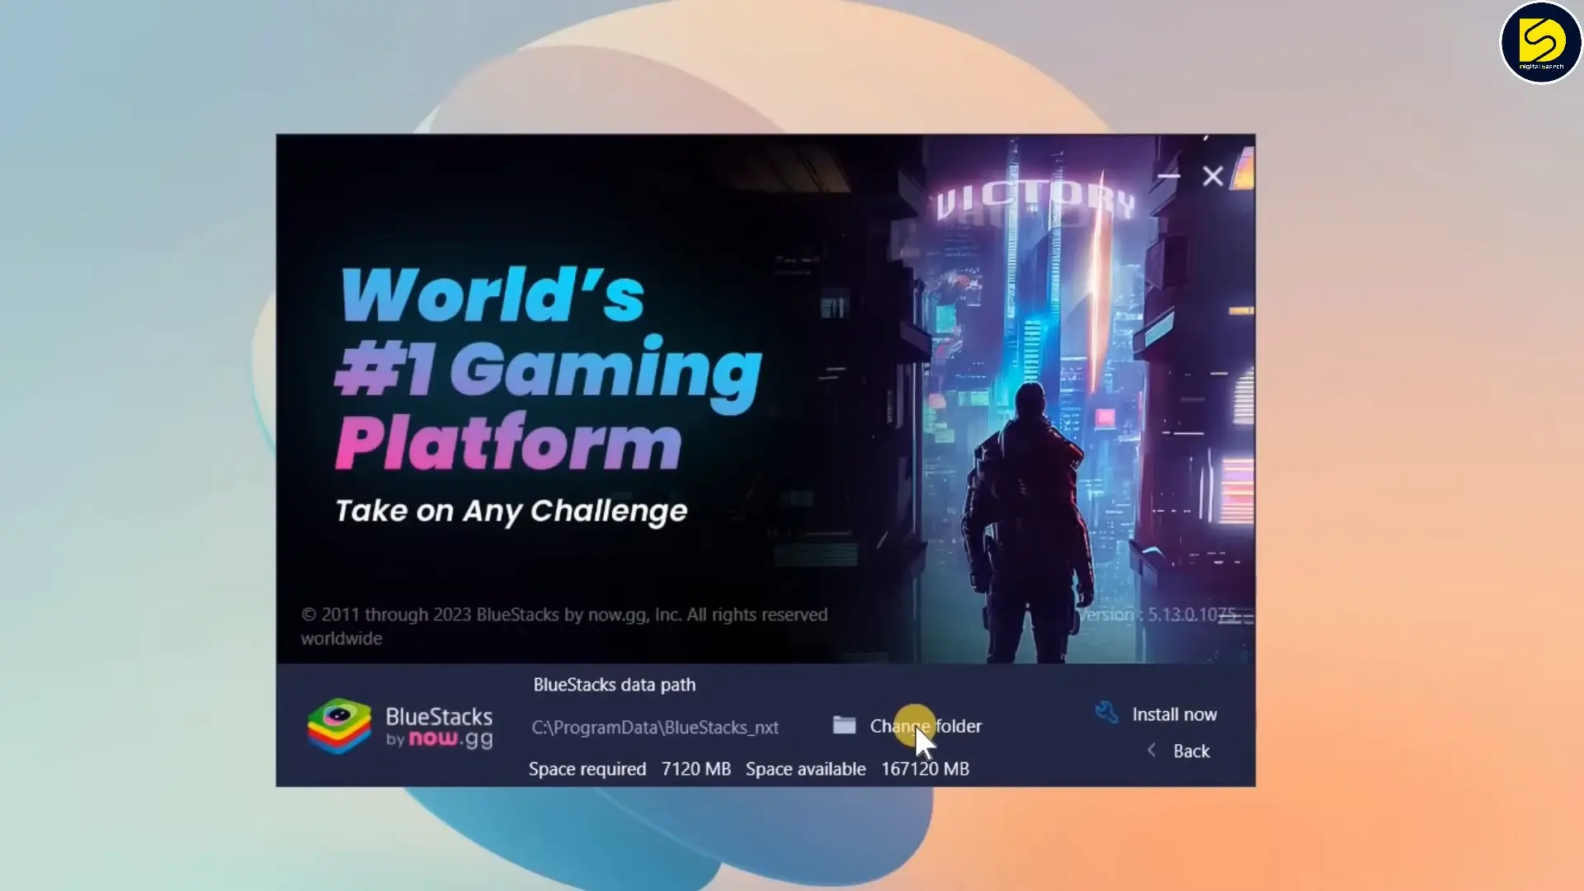This screenshot has height=891, width=1584.
Task: Click the '167120 MB' space available value
Action: [x=925, y=769]
